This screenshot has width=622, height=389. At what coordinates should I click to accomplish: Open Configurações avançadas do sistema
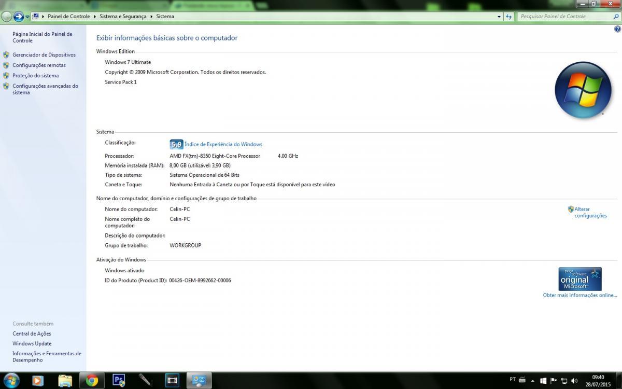[45, 89]
